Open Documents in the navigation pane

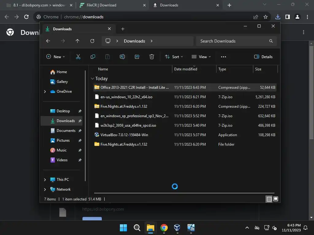coord(61,131)
